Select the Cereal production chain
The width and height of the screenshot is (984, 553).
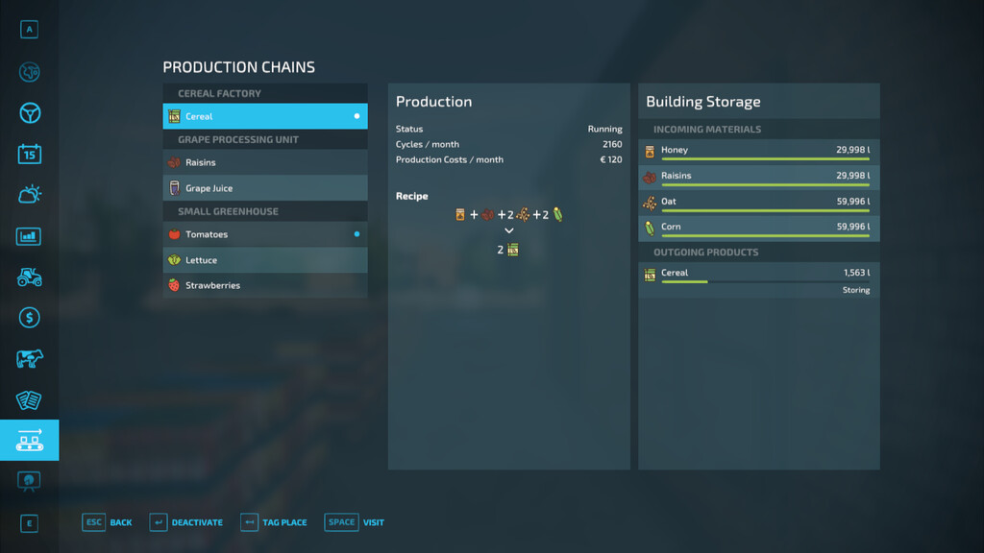[x=264, y=116]
